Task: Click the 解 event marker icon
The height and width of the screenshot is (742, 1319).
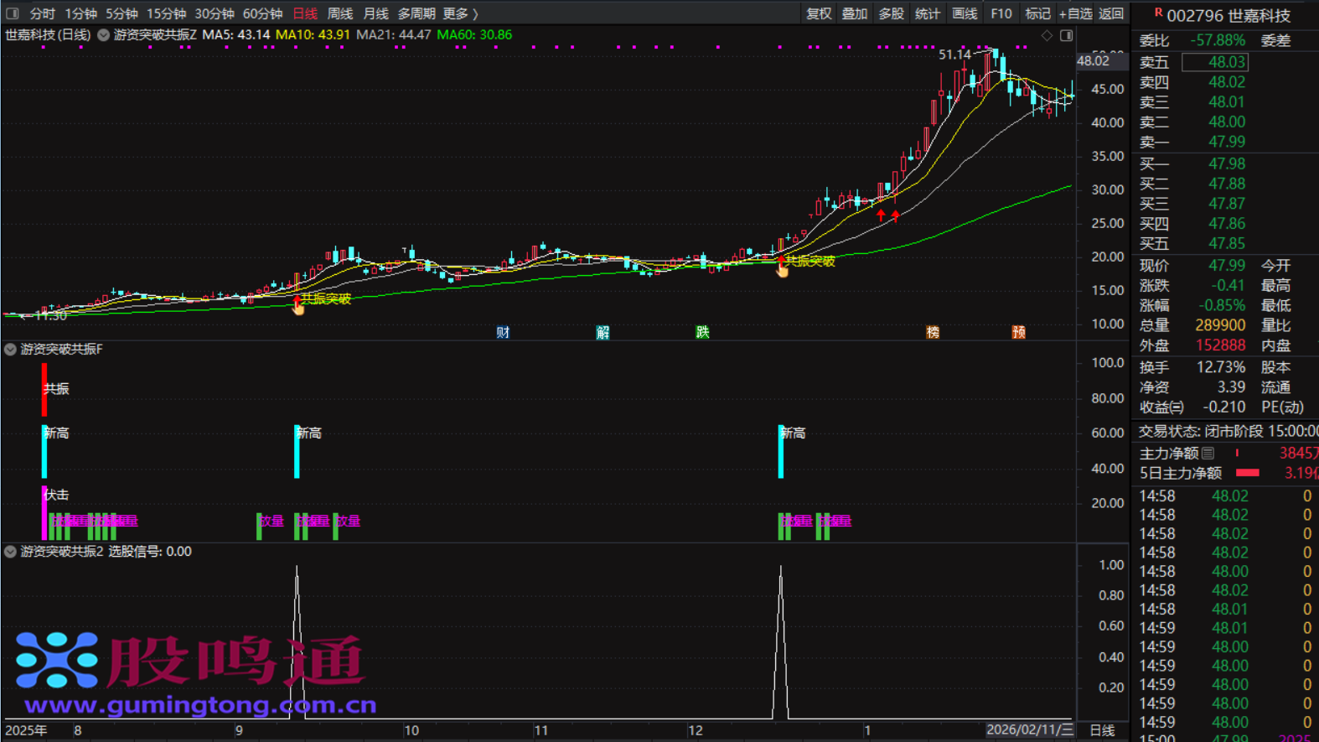Action: pyautogui.click(x=603, y=332)
